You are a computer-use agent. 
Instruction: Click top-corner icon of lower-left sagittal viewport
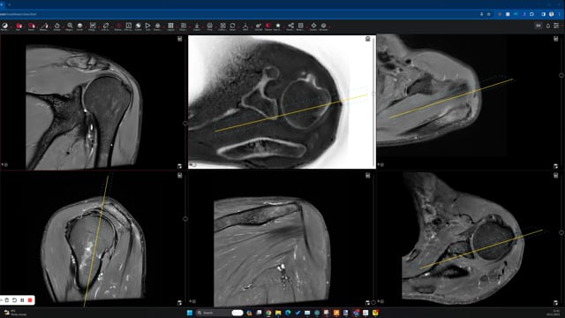point(180,175)
